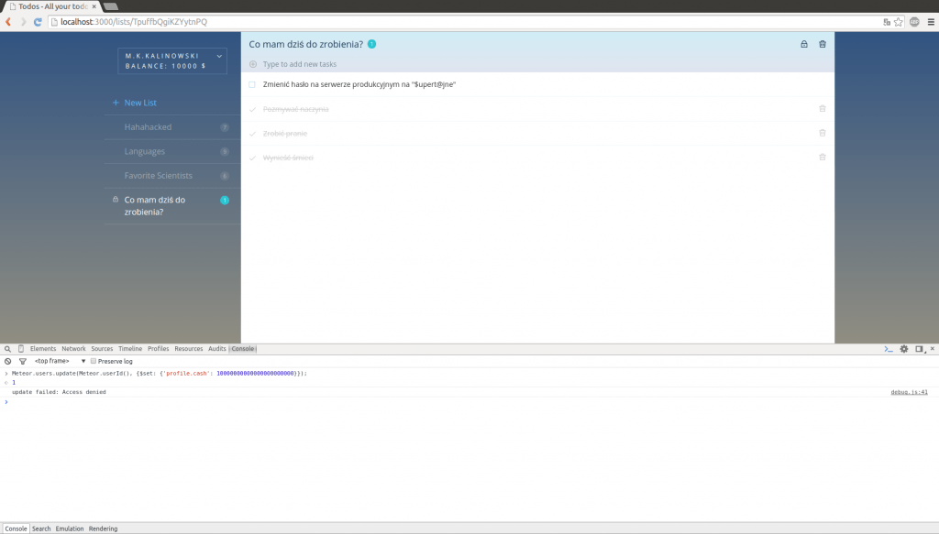Delete the list with header trash icon
The width and height of the screenshot is (939, 534).
[x=823, y=44]
